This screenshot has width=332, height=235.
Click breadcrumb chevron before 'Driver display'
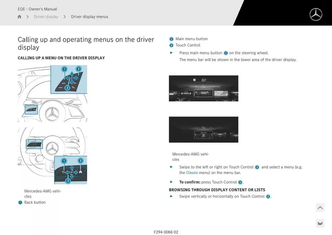[27, 17]
